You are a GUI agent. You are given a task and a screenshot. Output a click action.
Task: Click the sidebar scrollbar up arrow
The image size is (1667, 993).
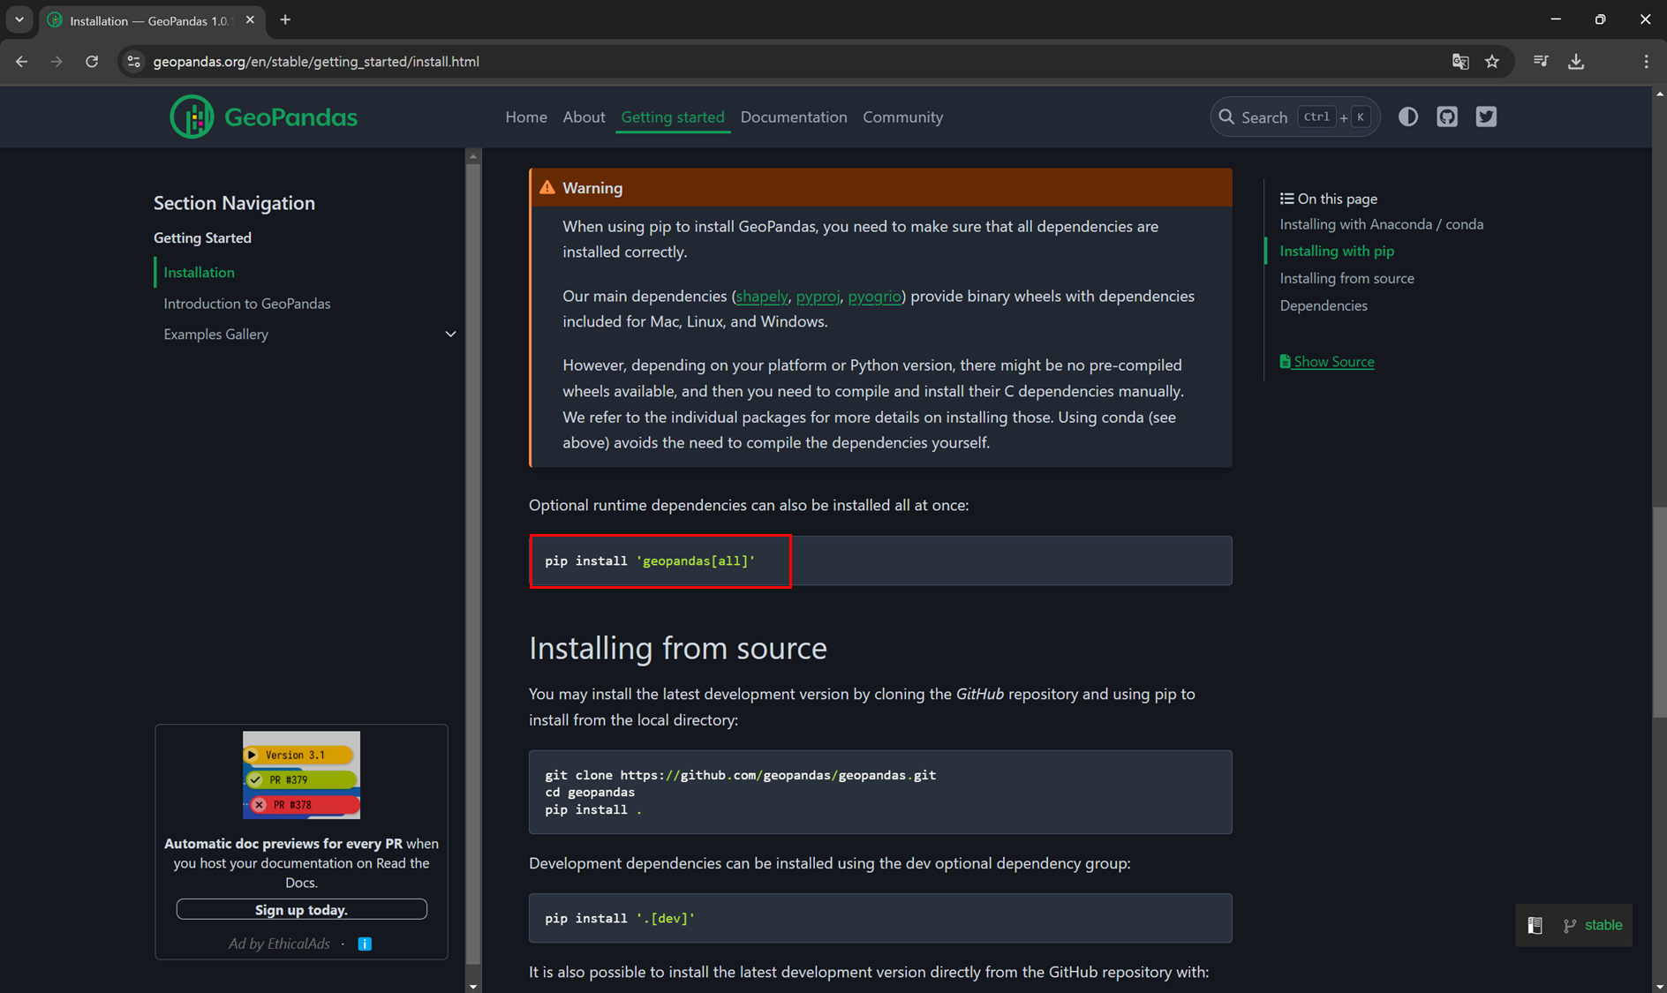click(x=473, y=156)
